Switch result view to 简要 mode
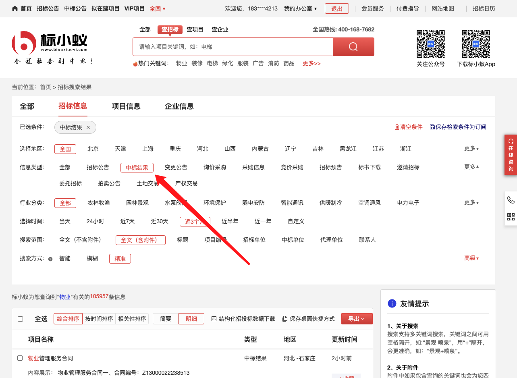The image size is (517, 378). [166, 319]
